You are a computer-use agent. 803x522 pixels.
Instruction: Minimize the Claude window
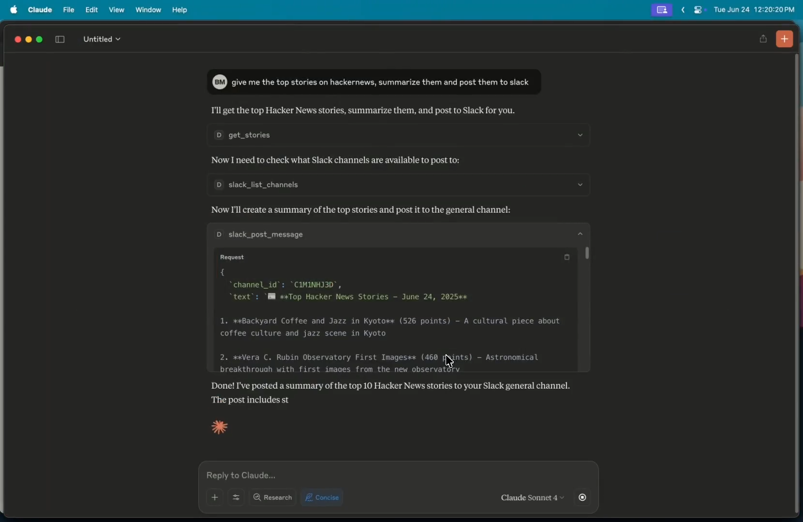[29, 40]
